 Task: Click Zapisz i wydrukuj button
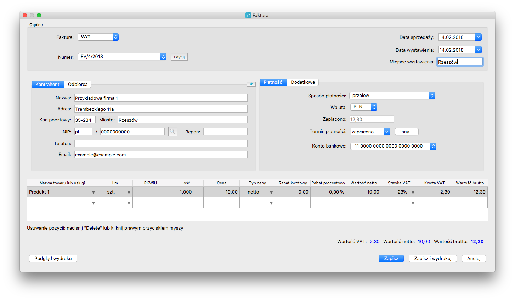pos(433,258)
